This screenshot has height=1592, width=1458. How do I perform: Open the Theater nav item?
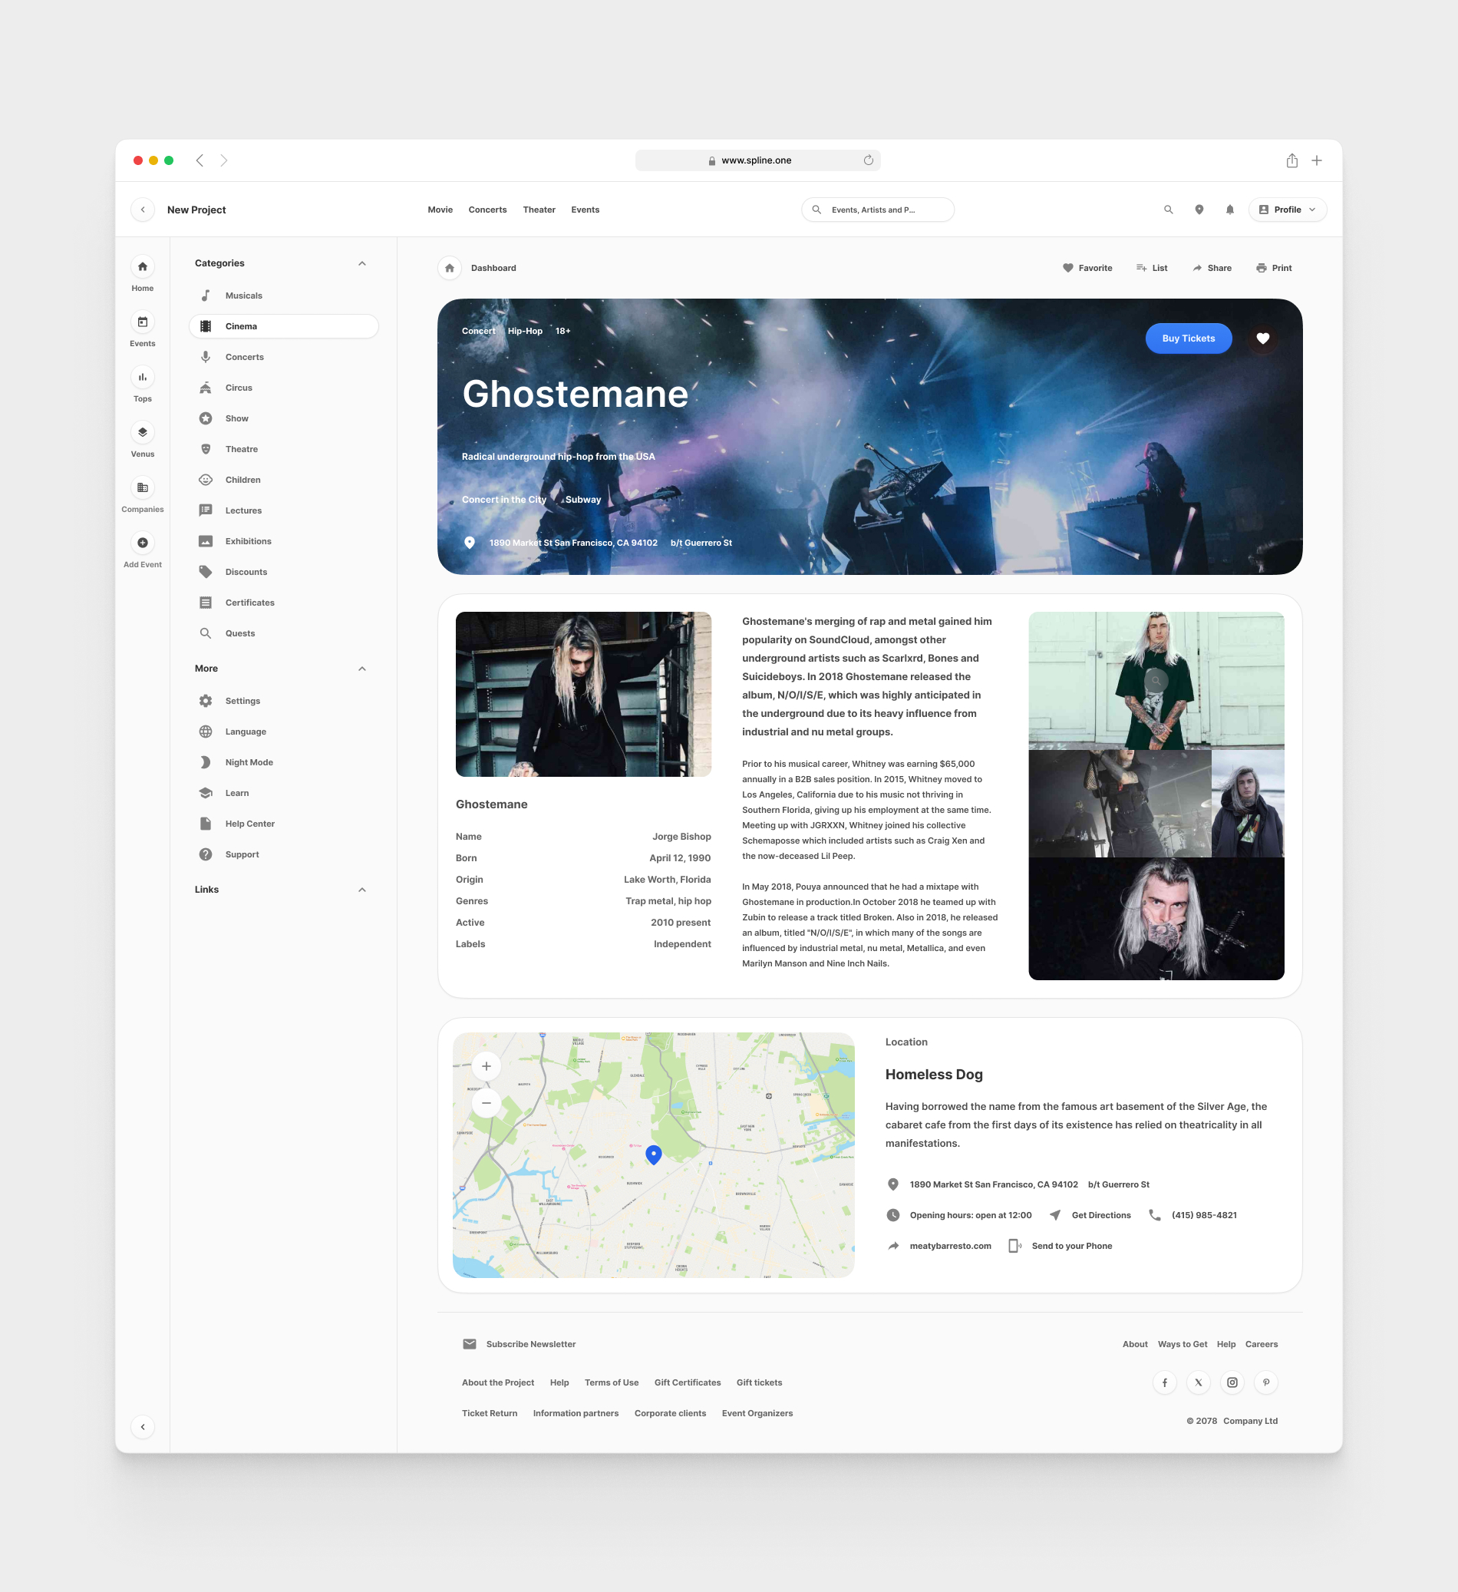(x=539, y=210)
